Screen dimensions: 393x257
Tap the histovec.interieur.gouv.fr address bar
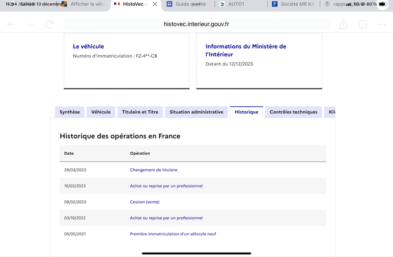pyautogui.click(x=196, y=24)
